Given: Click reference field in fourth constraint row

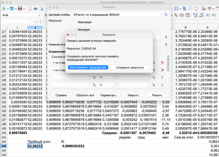Looking at the screenshot, I should pyautogui.click(x=70, y=85).
